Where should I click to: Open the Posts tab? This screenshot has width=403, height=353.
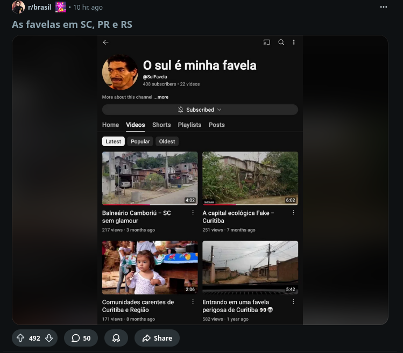217,125
